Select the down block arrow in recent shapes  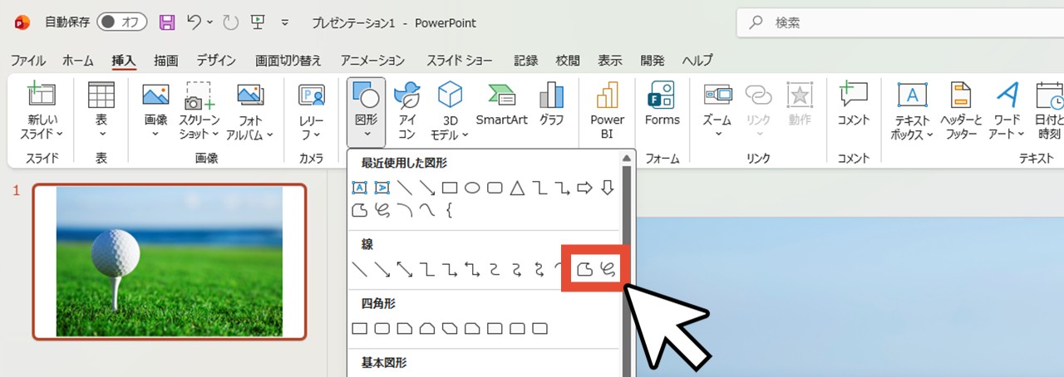point(607,188)
